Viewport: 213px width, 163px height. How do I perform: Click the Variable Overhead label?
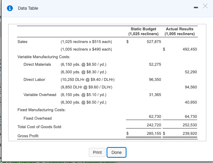[40, 95]
